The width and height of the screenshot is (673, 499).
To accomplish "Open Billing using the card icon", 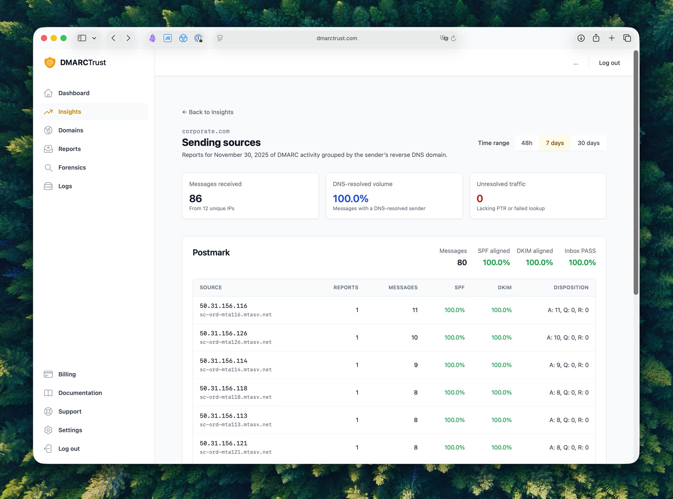I will click(49, 374).
